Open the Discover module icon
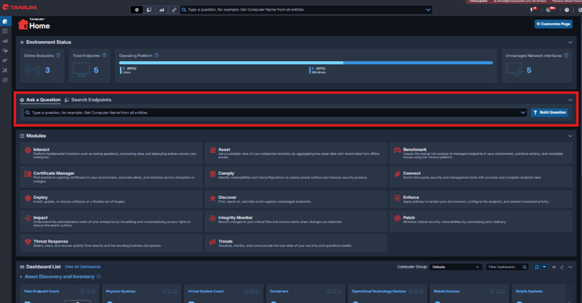The height and width of the screenshot is (303, 582). (212, 198)
